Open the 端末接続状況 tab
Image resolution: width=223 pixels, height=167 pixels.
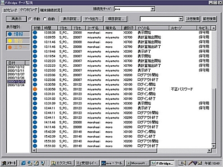[50, 10]
